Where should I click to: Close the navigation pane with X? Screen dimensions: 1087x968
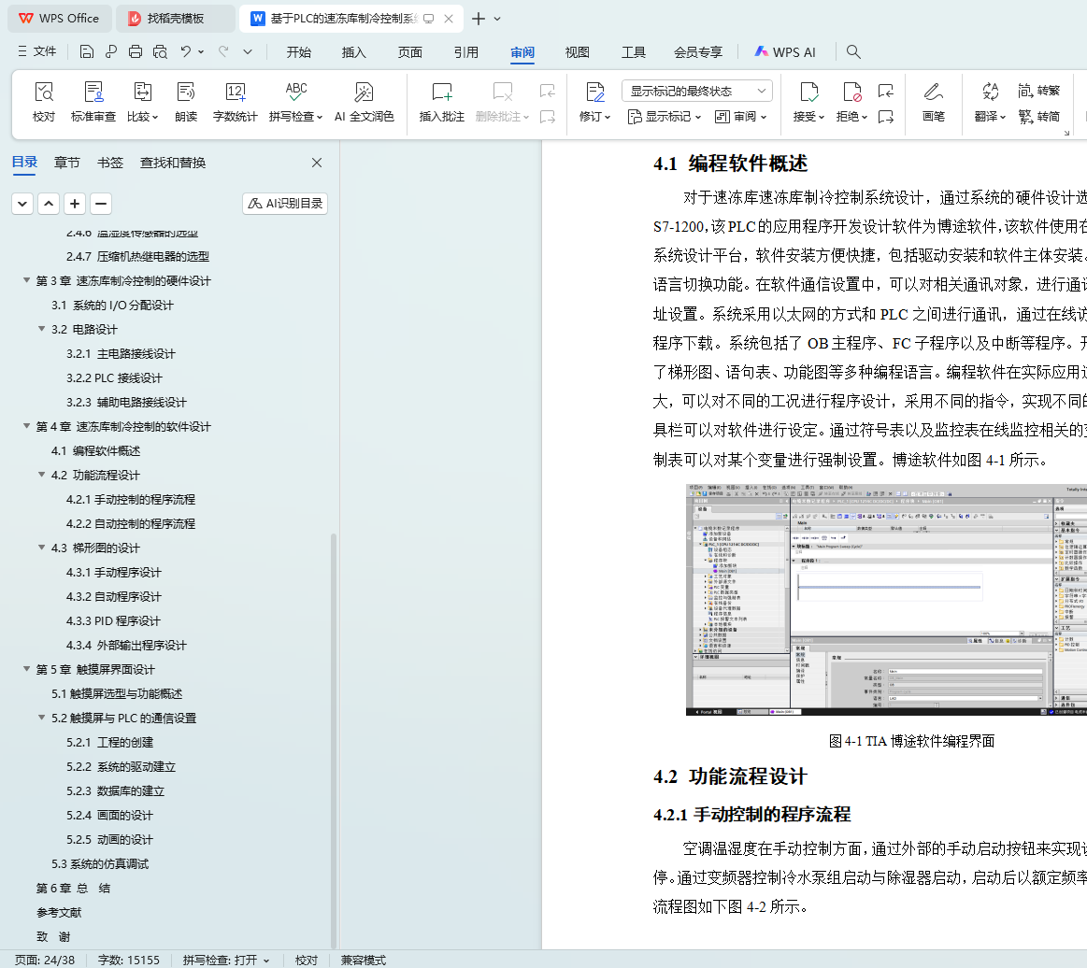pyautogui.click(x=317, y=163)
